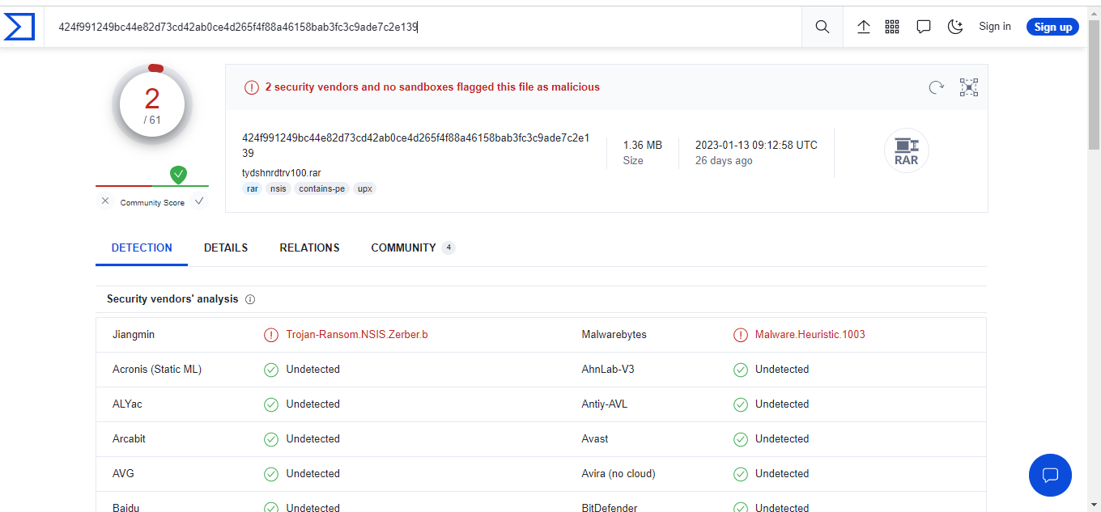Click the 26 days ago text
Screen dimensions: 1101x512
pos(724,161)
